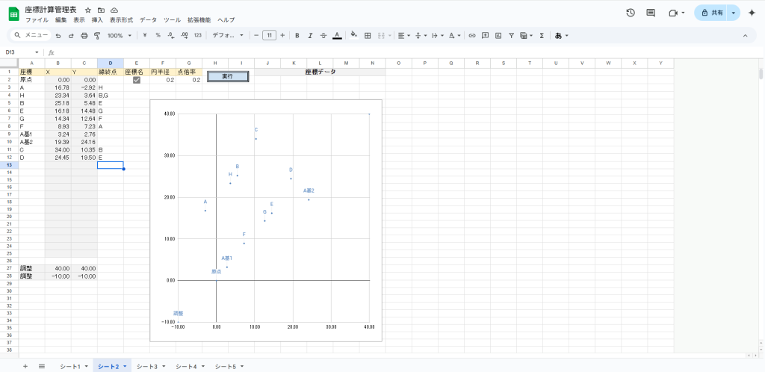
Task: Switch to the シート3 tab
Action: point(149,366)
